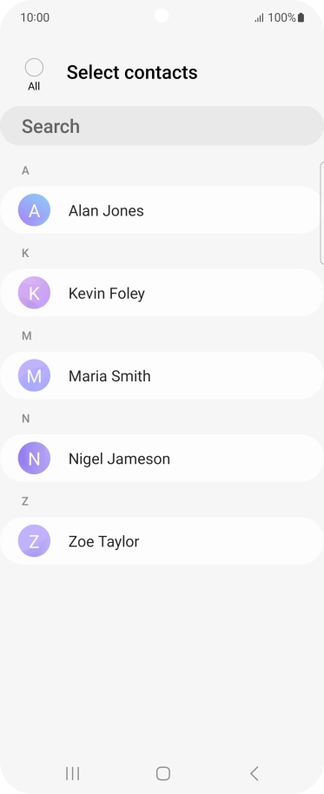The image size is (324, 794).
Task: Select contact Alan Jones
Action: coord(162,209)
